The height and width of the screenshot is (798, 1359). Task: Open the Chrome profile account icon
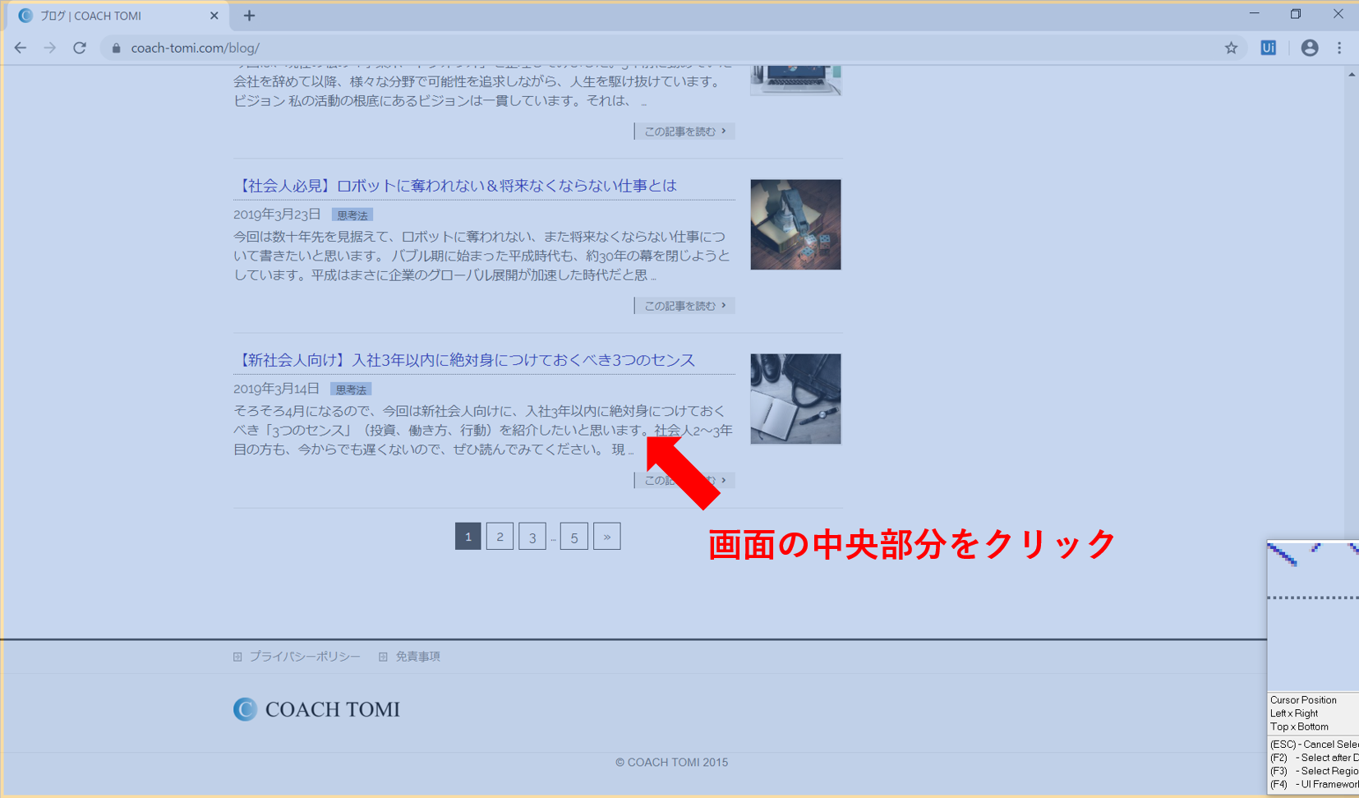pyautogui.click(x=1309, y=48)
